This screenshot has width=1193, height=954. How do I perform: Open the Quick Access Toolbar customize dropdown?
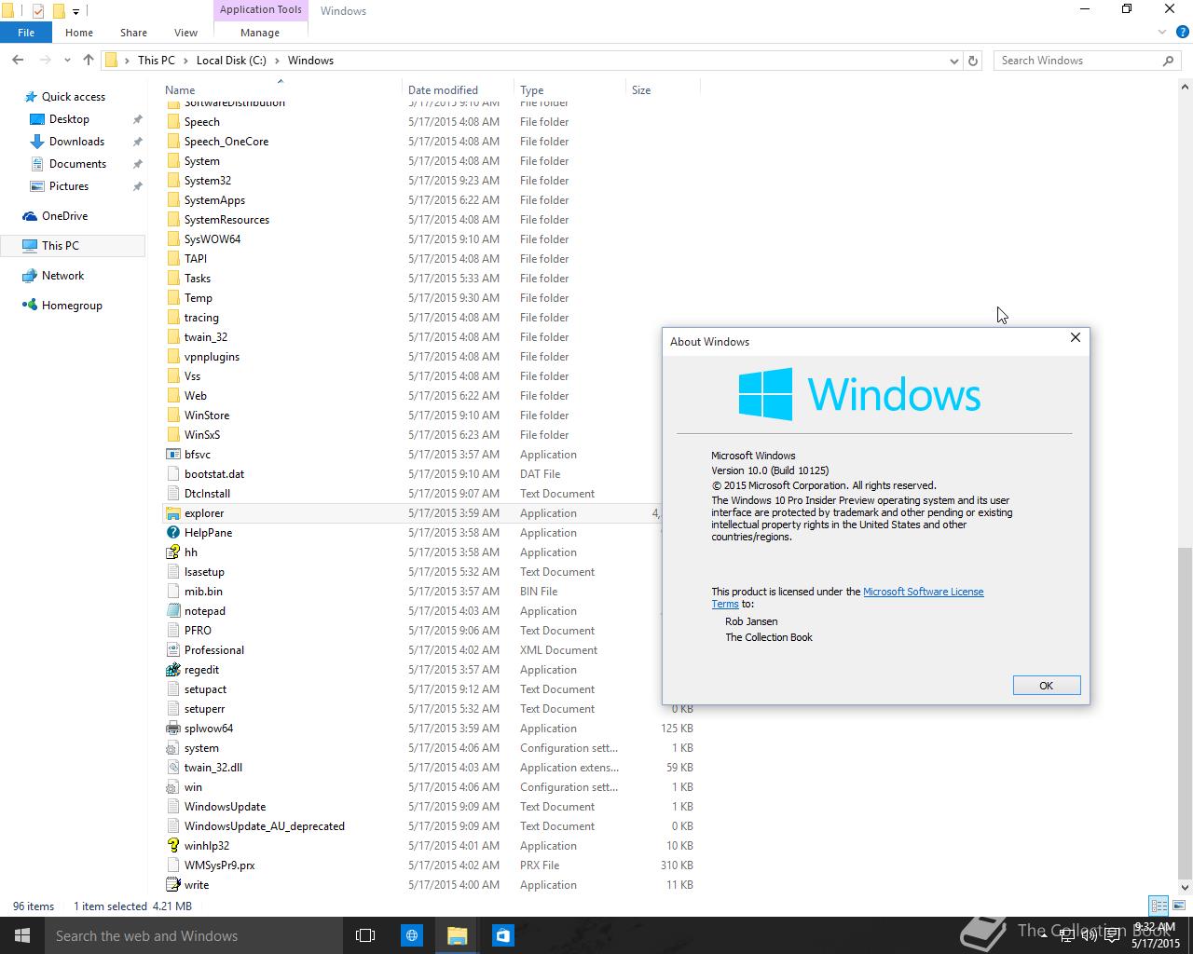point(76,12)
